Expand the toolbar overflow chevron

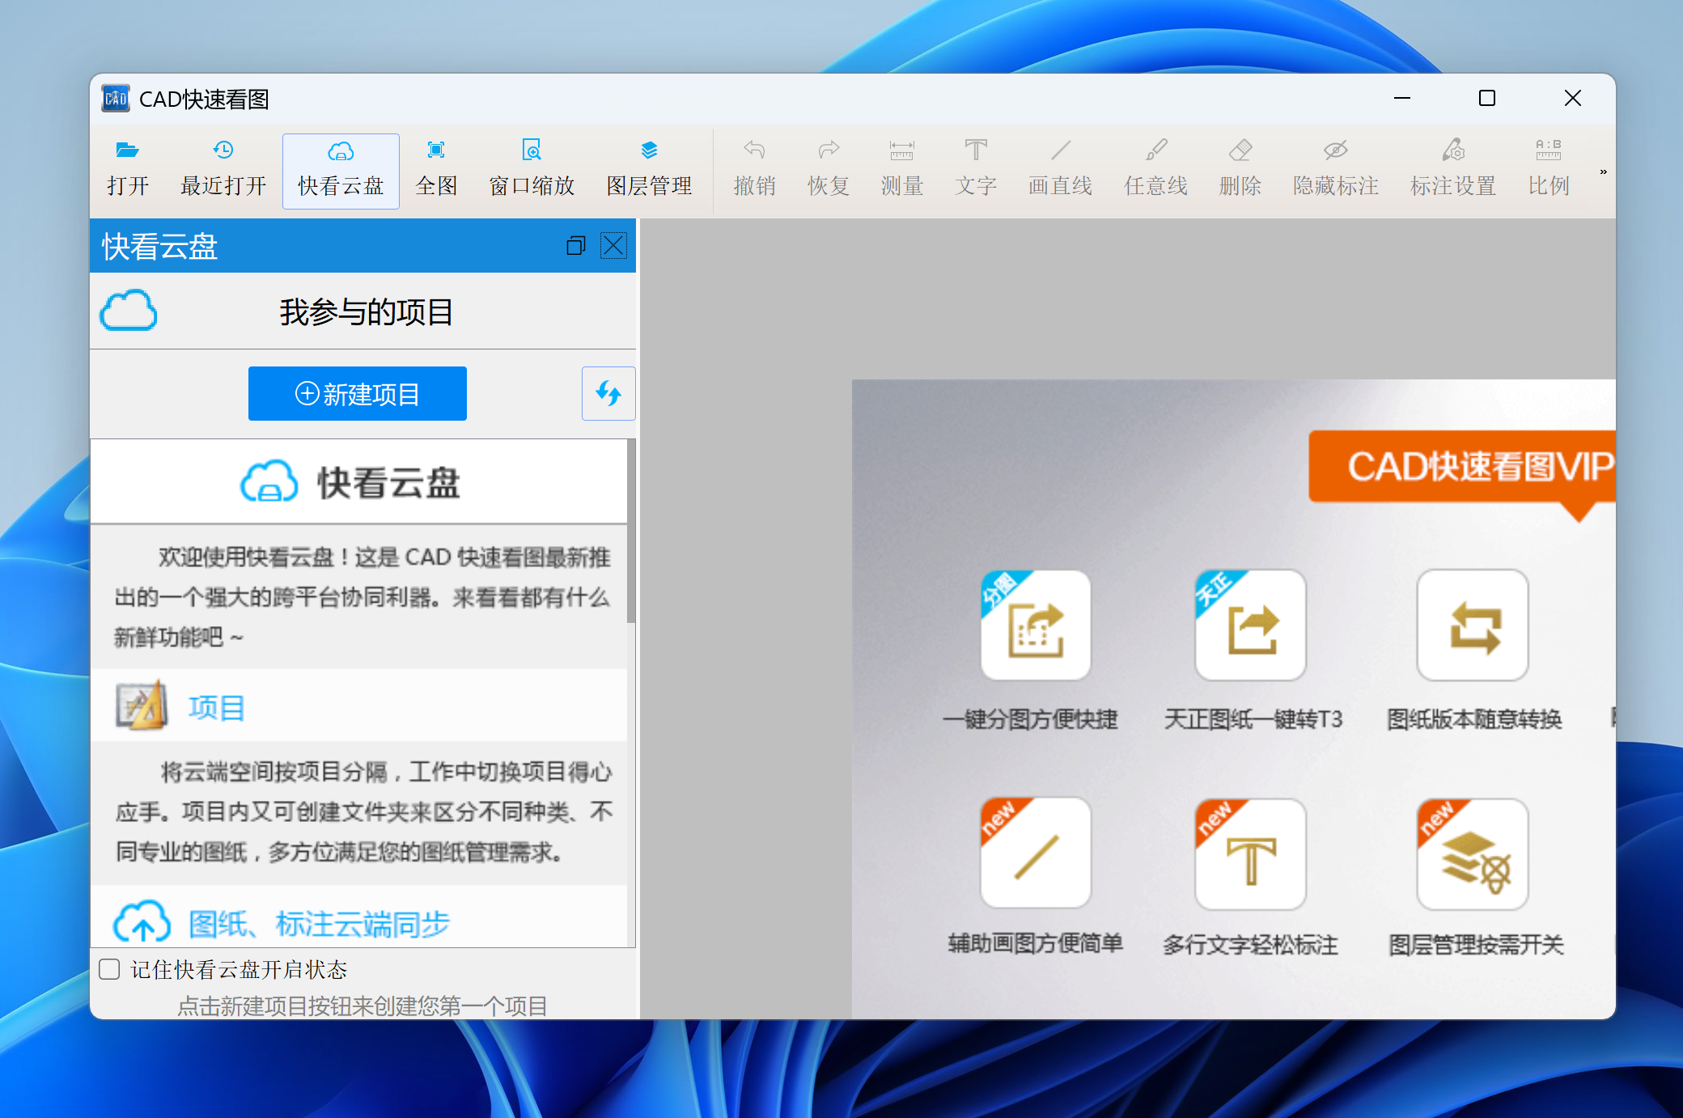coord(1603,172)
